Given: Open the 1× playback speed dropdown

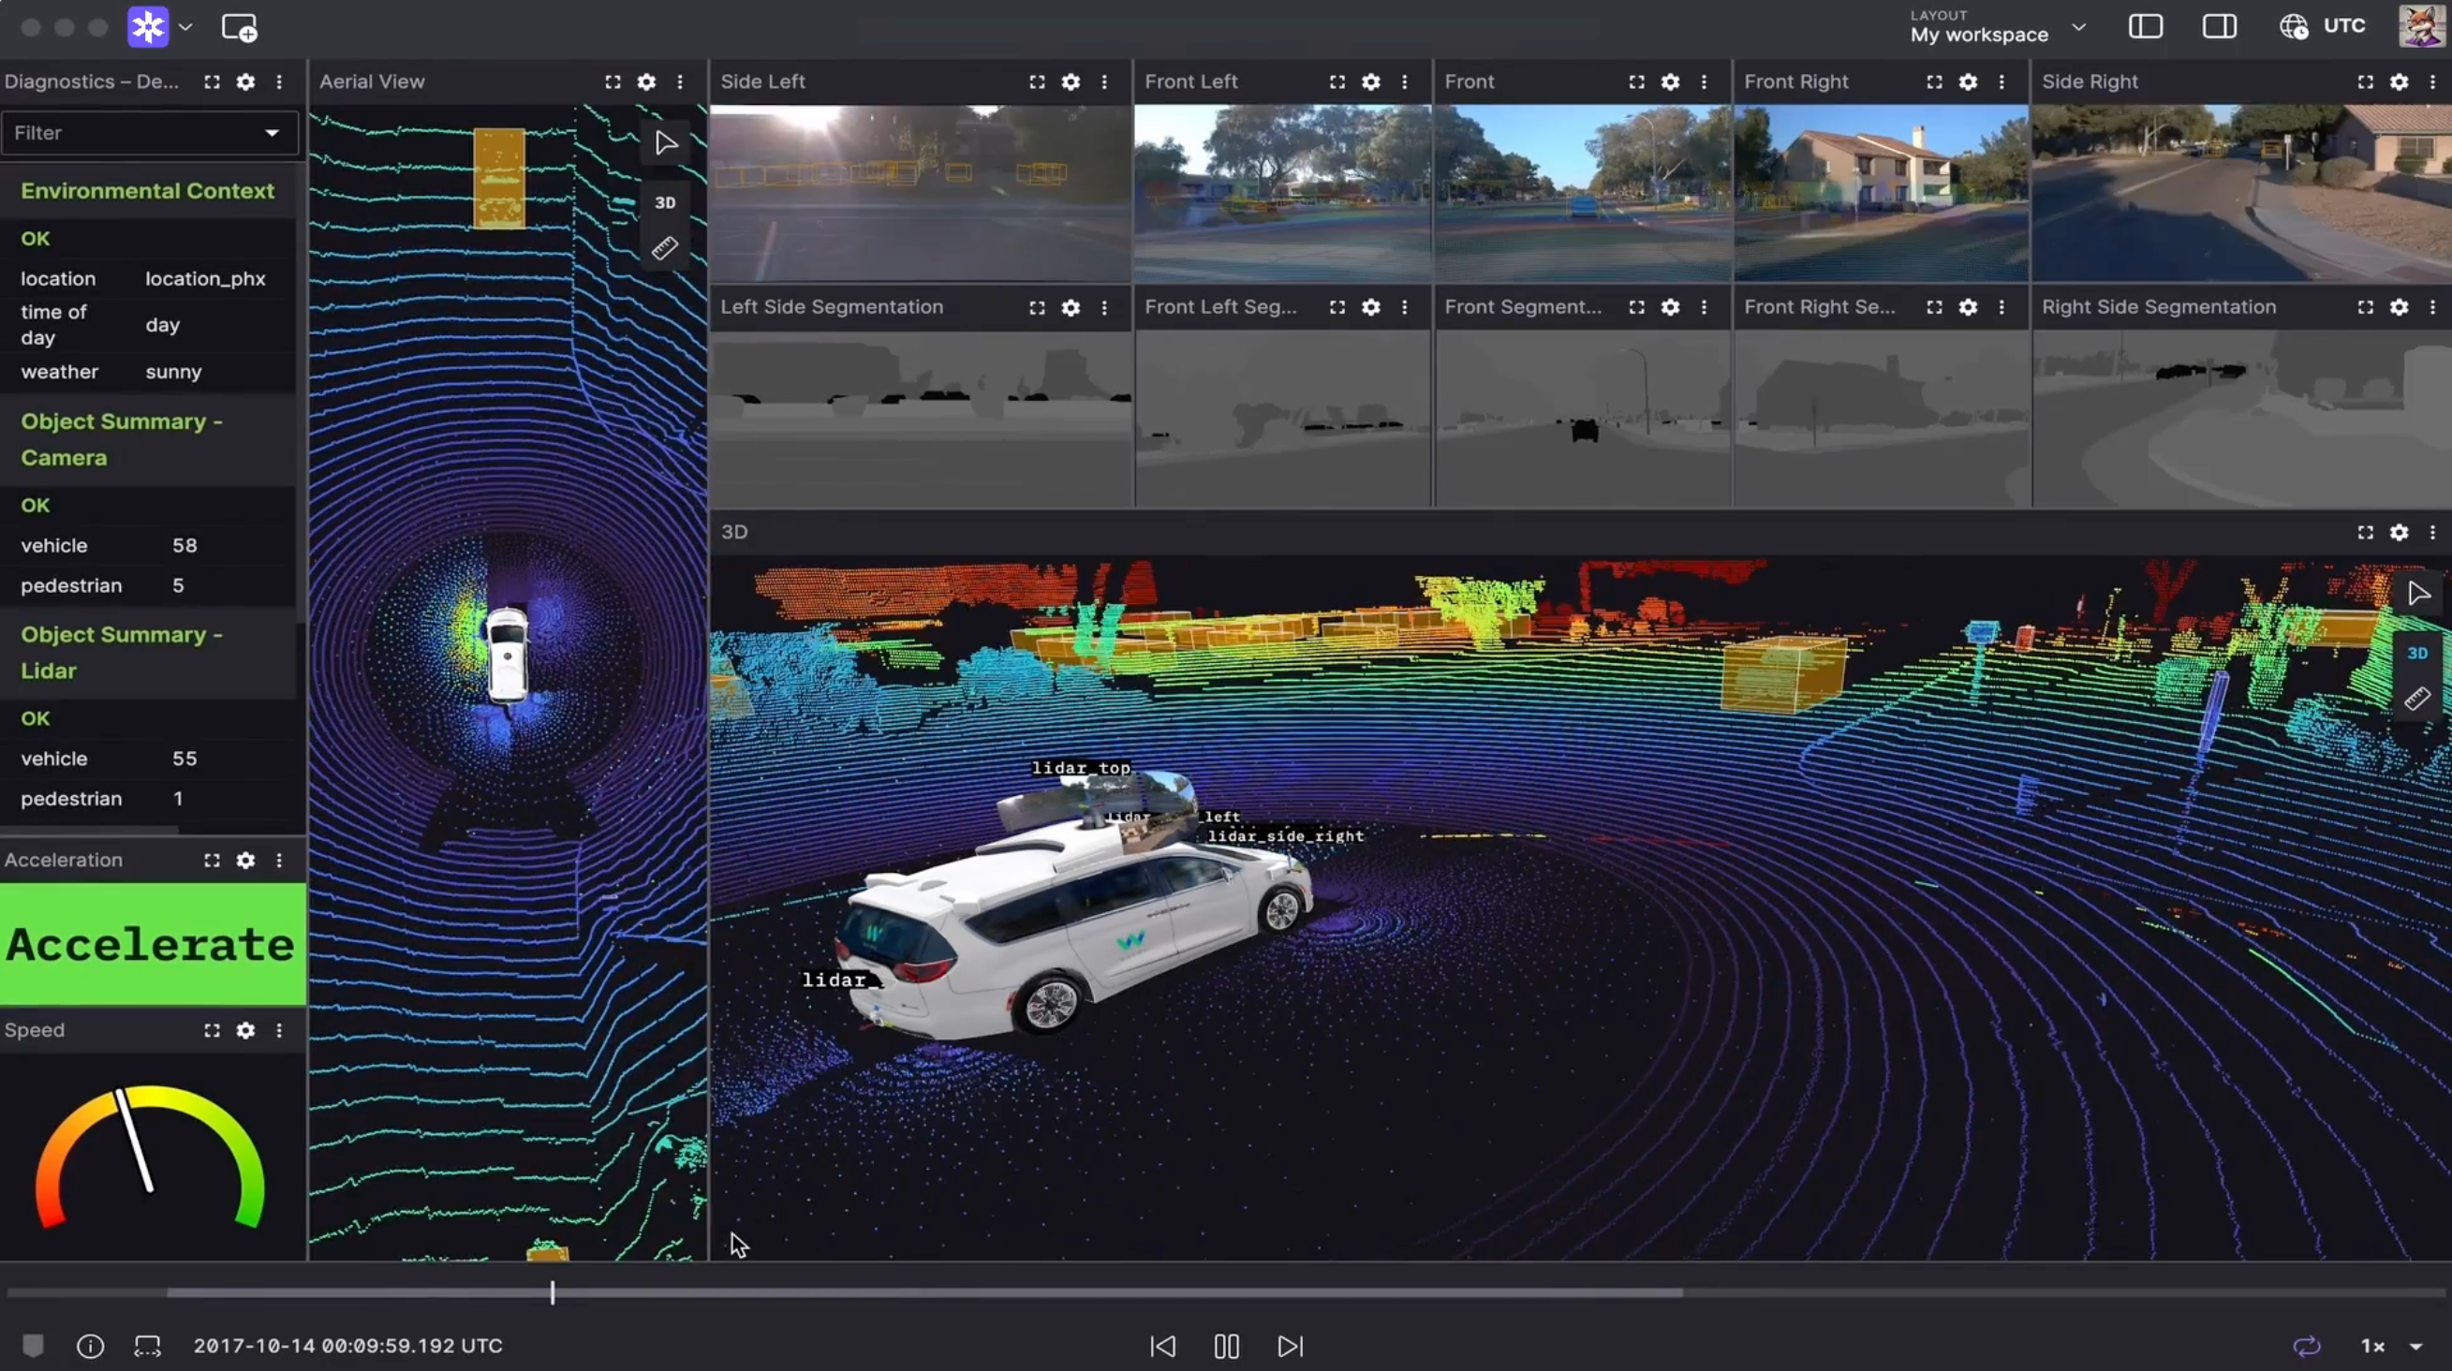Looking at the screenshot, I should 2390,1347.
